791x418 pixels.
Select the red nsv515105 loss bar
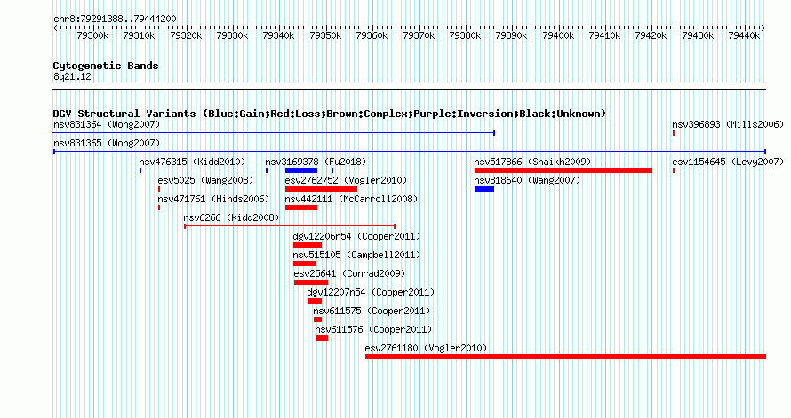pos(304,264)
